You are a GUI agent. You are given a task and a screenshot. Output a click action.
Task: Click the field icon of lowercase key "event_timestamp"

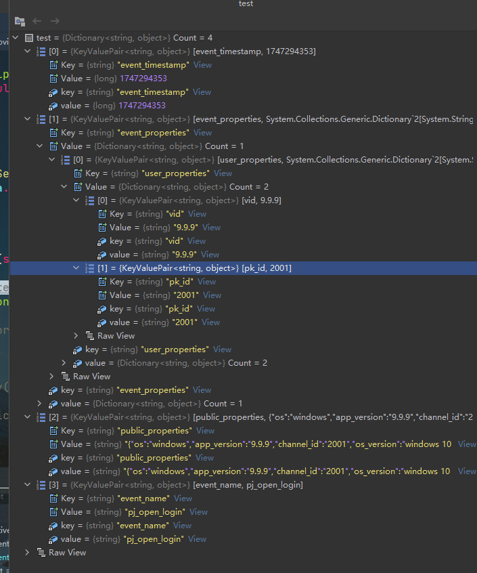[53, 93]
